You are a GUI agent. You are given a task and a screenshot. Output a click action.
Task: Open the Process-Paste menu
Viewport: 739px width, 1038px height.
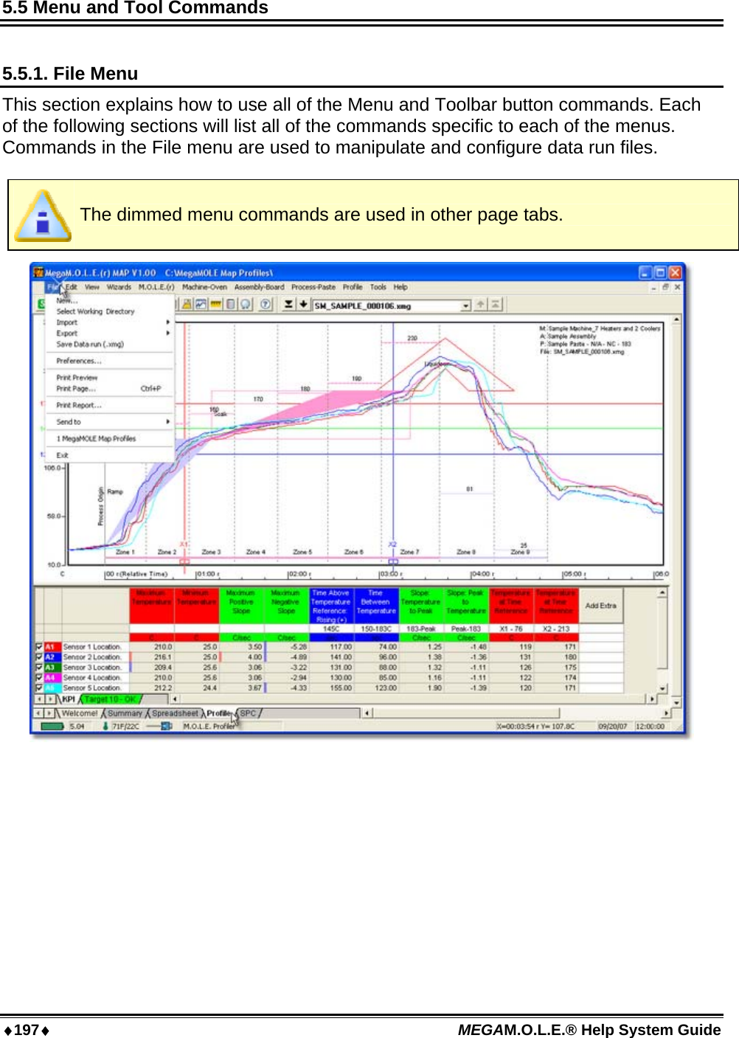[313, 287]
